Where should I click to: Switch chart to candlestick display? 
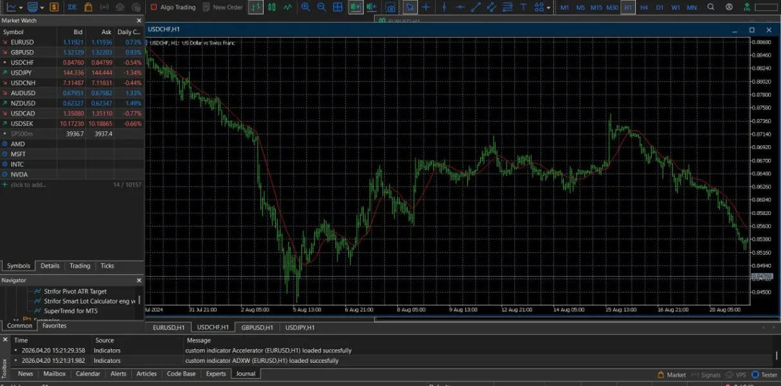pyautogui.click(x=272, y=7)
